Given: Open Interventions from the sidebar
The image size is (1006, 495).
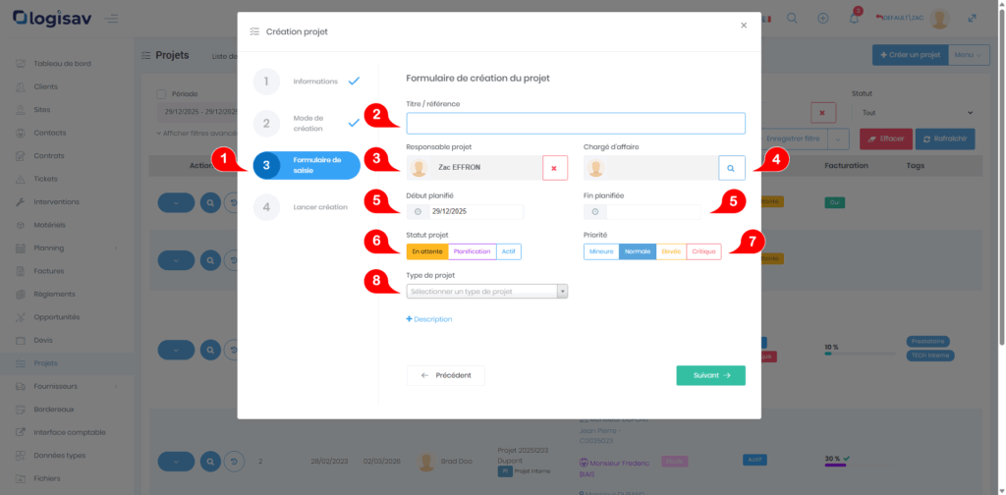Looking at the screenshot, I should click(56, 201).
